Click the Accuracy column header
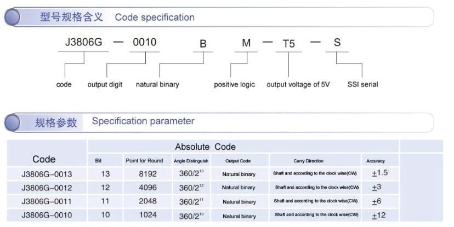This screenshot has width=454, height=227. pyautogui.click(x=376, y=161)
